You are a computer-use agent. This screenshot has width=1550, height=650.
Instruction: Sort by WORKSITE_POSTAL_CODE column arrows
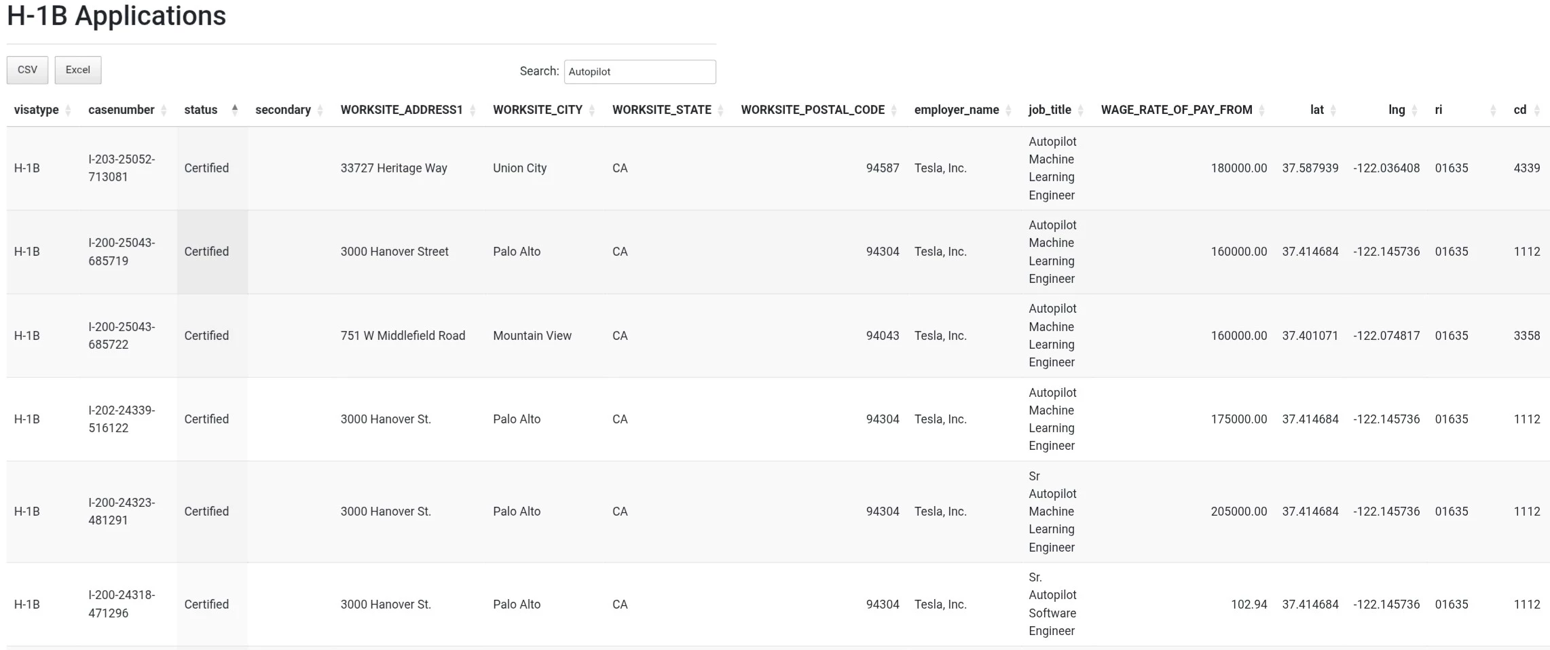(894, 110)
